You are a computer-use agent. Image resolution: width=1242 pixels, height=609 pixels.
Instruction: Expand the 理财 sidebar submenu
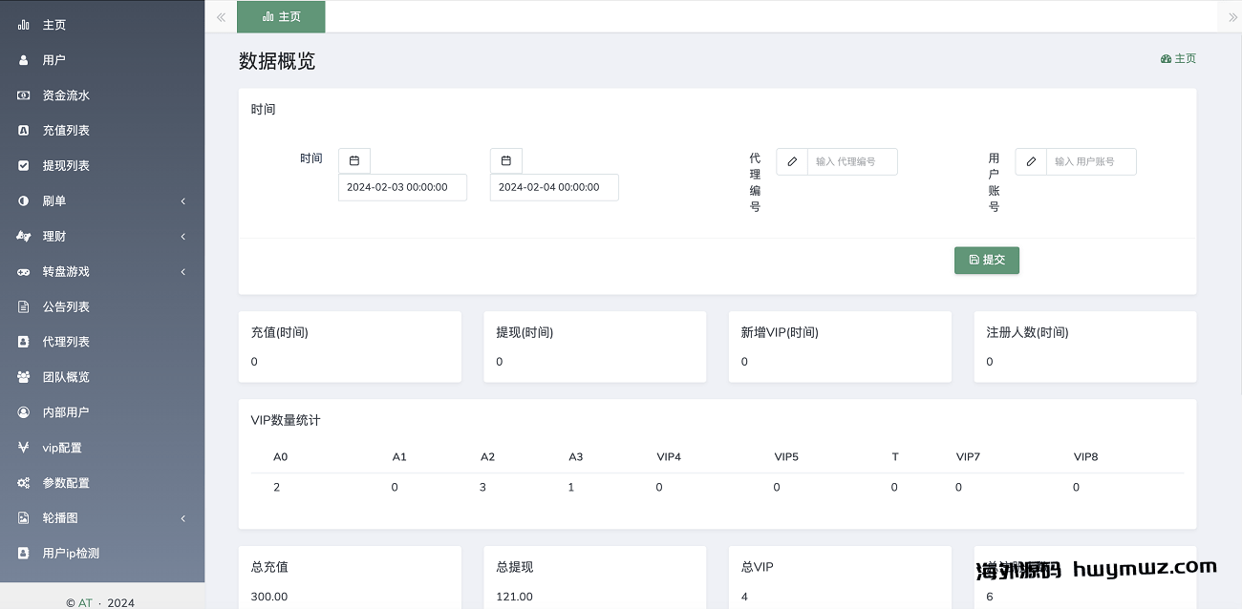coord(182,237)
